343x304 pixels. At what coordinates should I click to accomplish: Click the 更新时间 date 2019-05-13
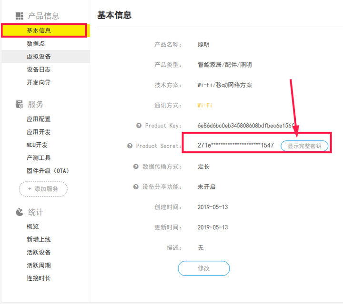212,227
